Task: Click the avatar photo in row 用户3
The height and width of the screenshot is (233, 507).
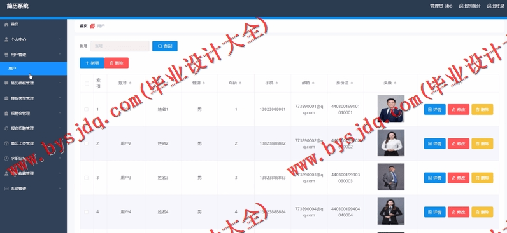Action: [x=390, y=177]
